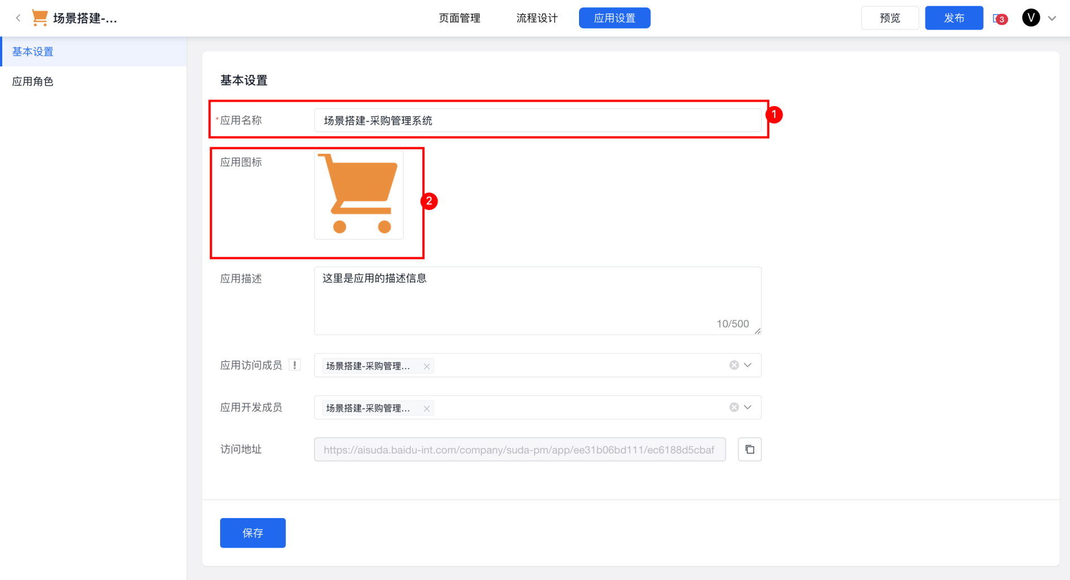Viewport: 1070px width, 580px height.
Task: Click the shopping cart app logo in header
Action: [x=40, y=18]
